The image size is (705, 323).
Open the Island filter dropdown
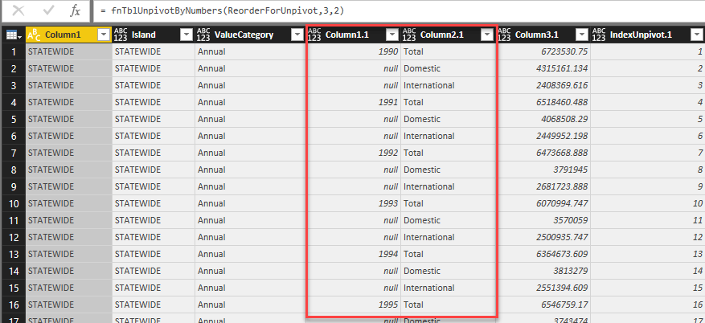point(186,35)
